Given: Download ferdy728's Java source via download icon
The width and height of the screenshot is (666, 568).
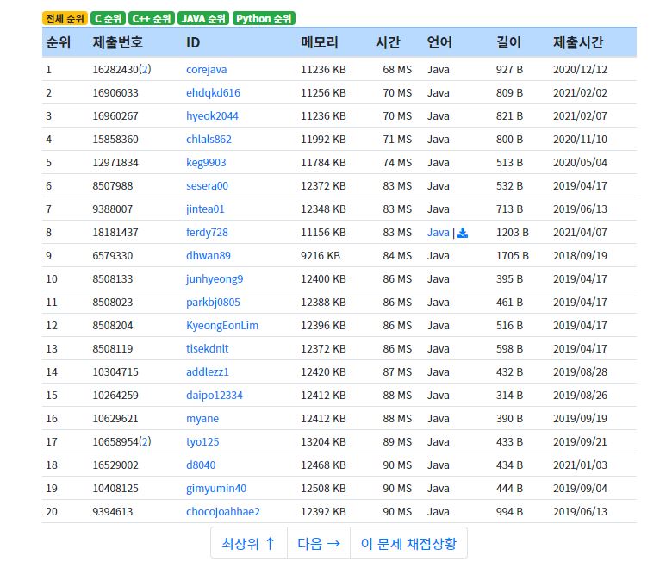Looking at the screenshot, I should (x=463, y=233).
